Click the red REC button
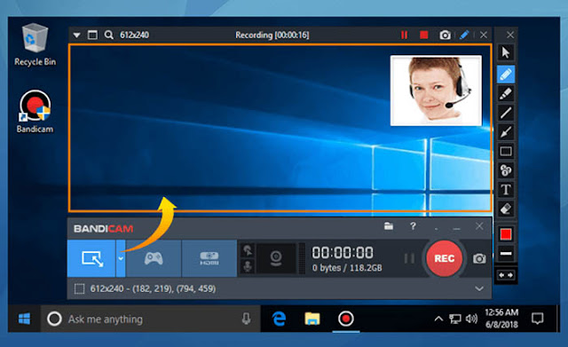Image resolution: width=568 pixels, height=347 pixels. tap(444, 258)
